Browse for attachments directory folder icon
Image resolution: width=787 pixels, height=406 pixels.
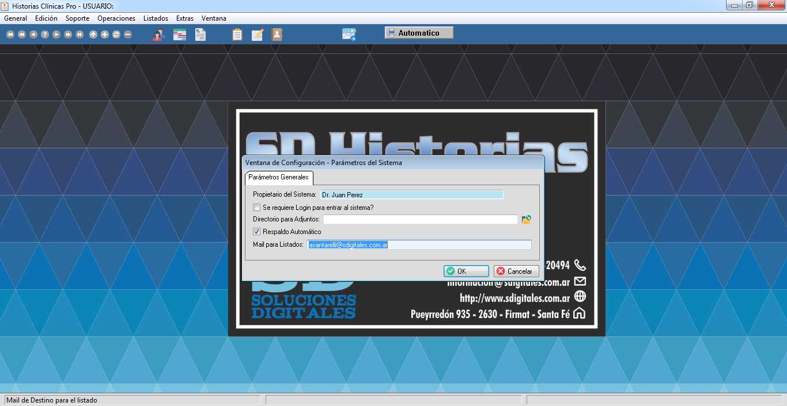coord(526,220)
